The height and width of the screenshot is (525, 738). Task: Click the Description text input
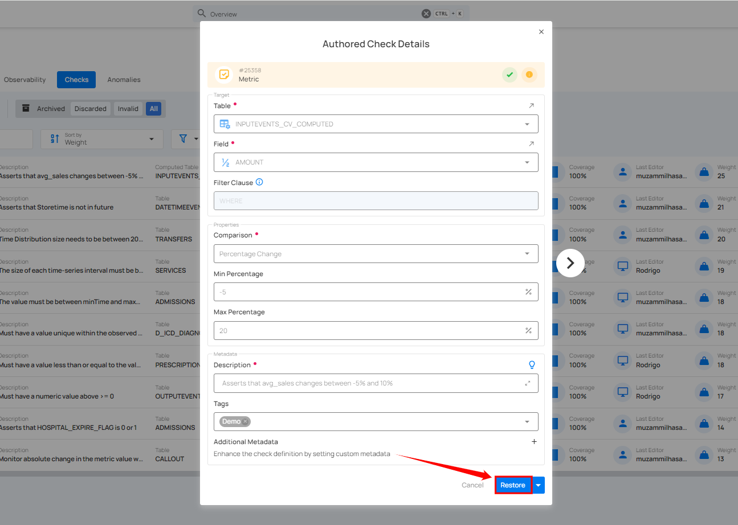pyautogui.click(x=376, y=383)
